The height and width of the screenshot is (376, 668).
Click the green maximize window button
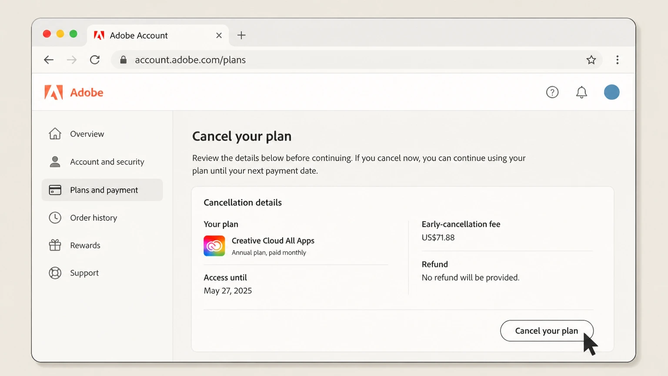tap(73, 34)
